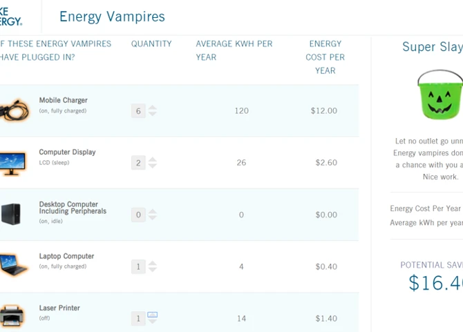Viewport: 463px width, 332px height.
Task: Click the Desktop Computer tower image
Action: click(x=11, y=214)
